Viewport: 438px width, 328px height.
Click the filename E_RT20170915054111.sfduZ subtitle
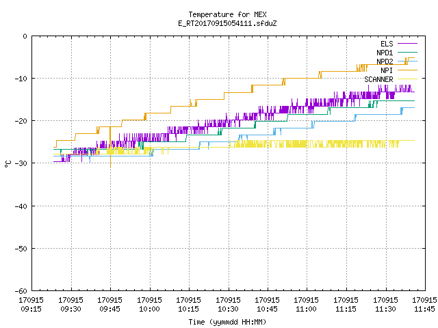[x=227, y=23]
